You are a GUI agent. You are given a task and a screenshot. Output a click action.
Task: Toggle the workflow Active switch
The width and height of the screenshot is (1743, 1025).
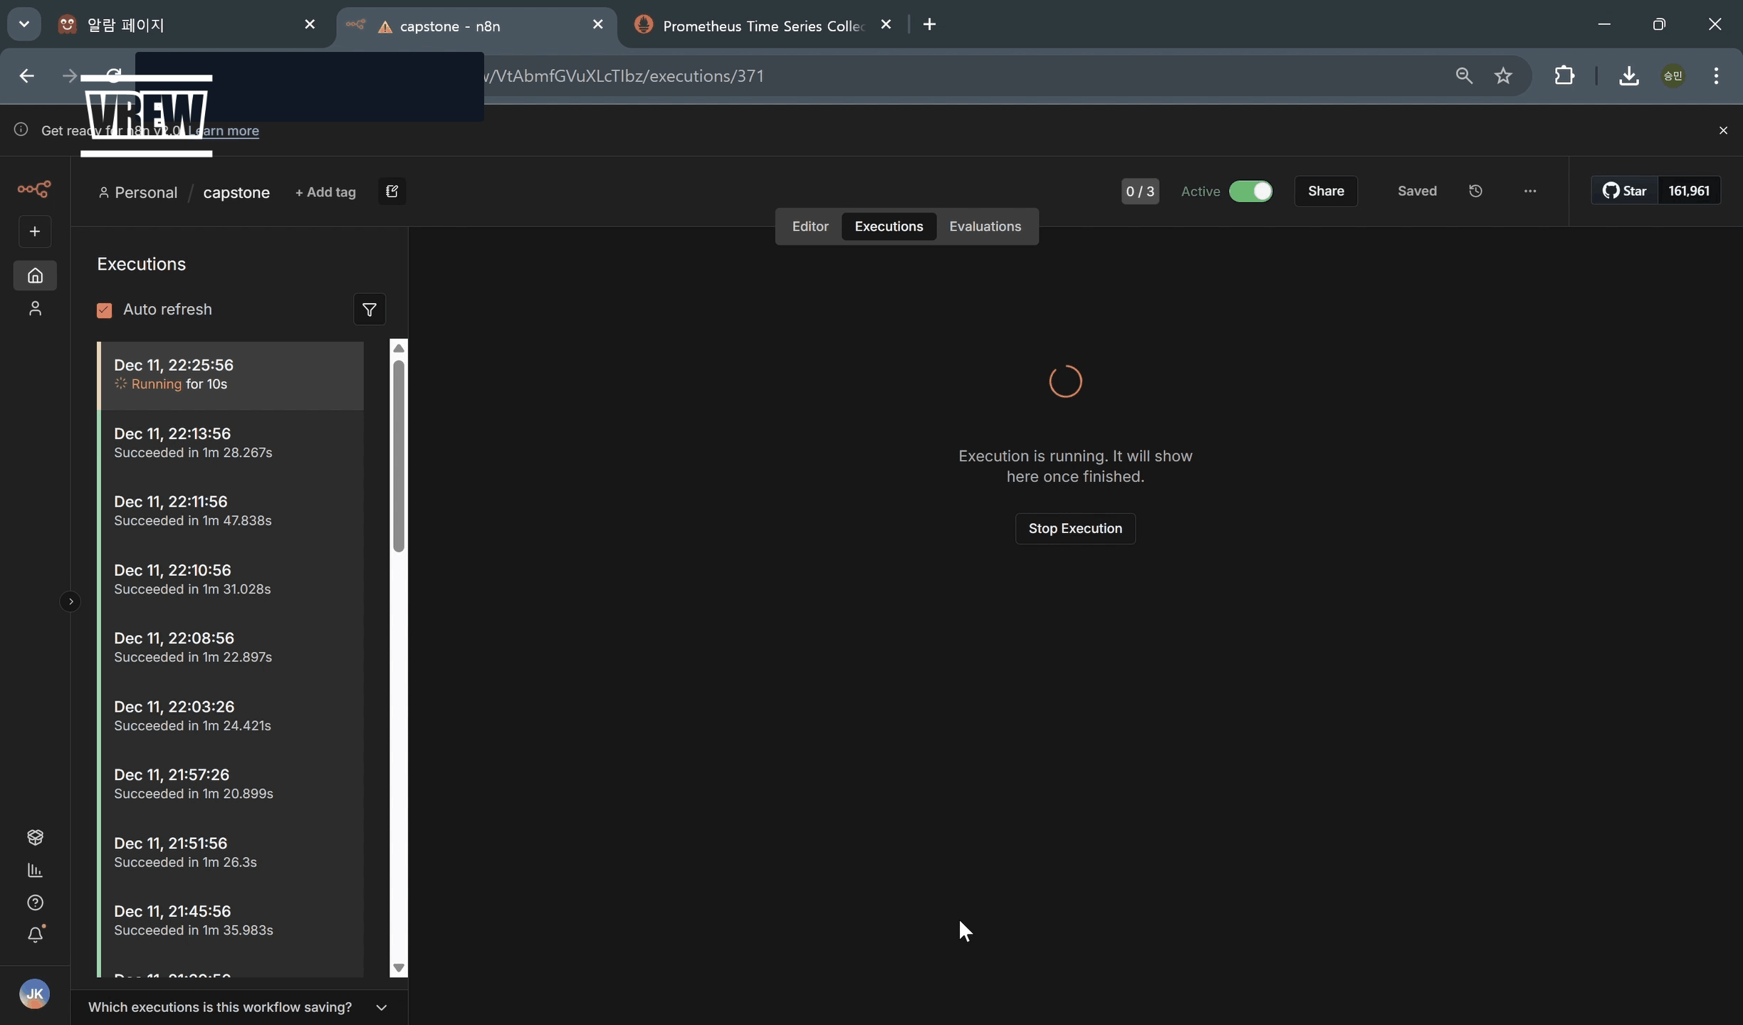1251,191
